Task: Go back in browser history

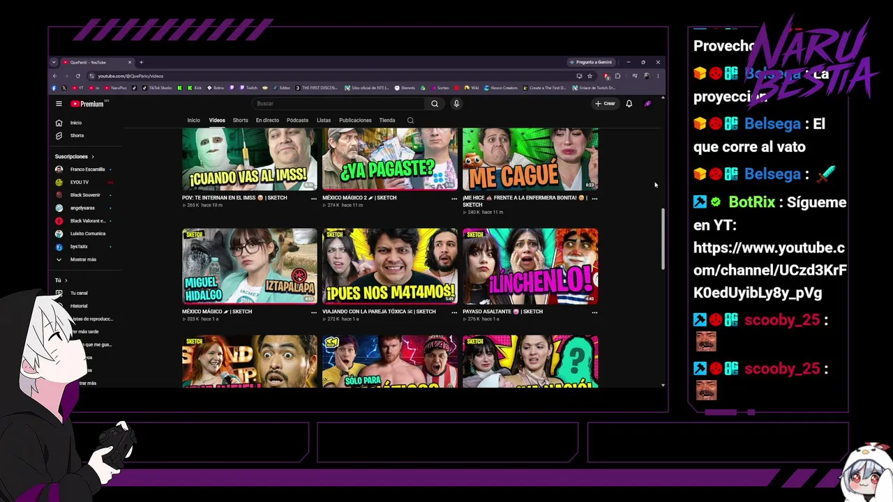Action: pos(55,76)
